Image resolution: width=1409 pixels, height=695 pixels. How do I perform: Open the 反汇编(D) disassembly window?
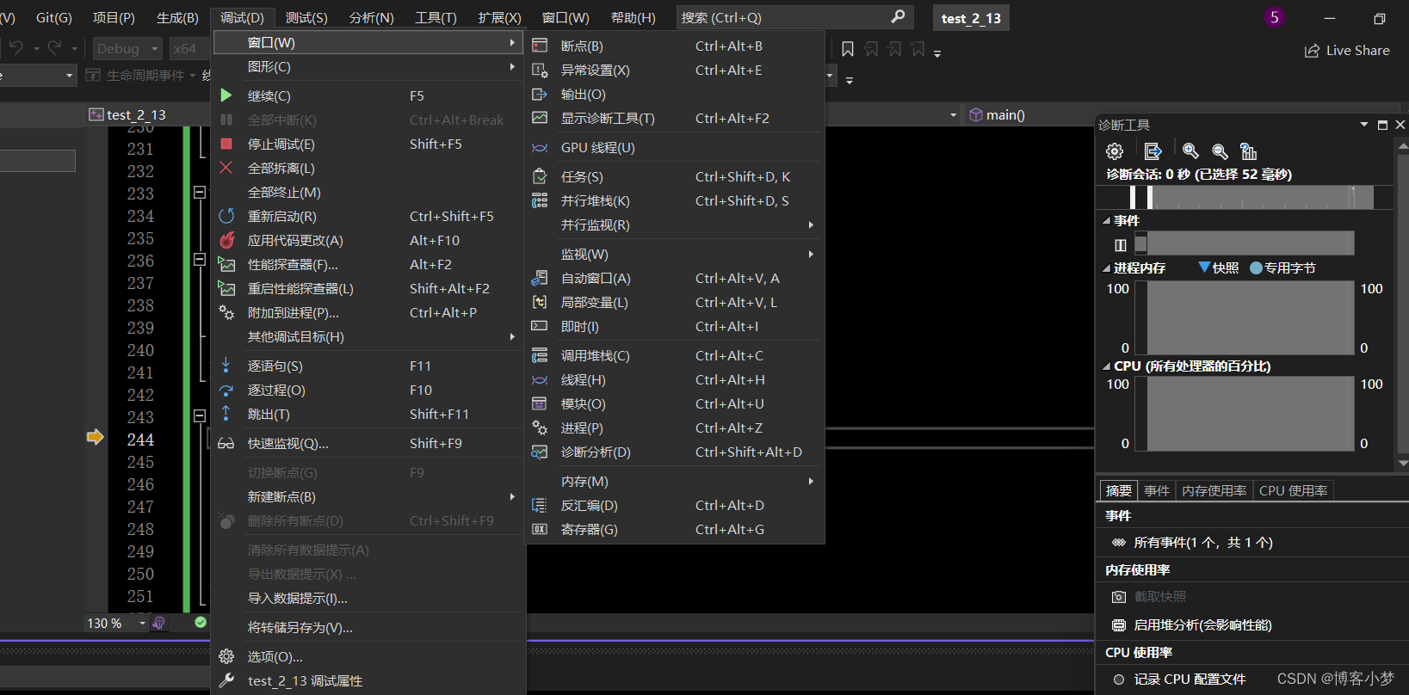[675, 506]
